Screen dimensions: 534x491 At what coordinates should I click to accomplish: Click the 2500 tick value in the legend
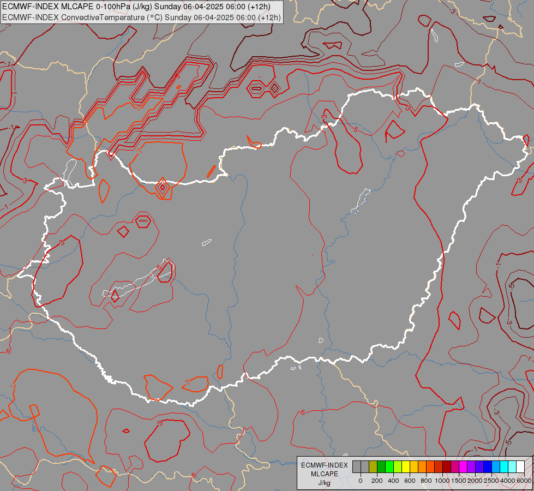tap(491, 481)
